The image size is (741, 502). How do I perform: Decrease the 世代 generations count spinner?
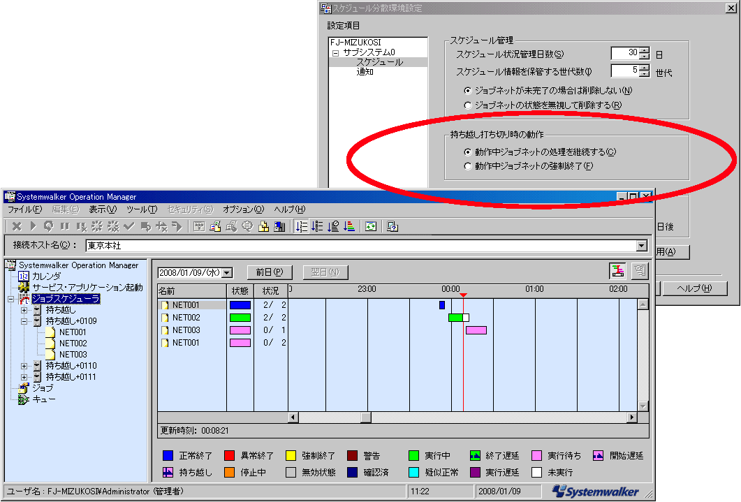point(645,74)
